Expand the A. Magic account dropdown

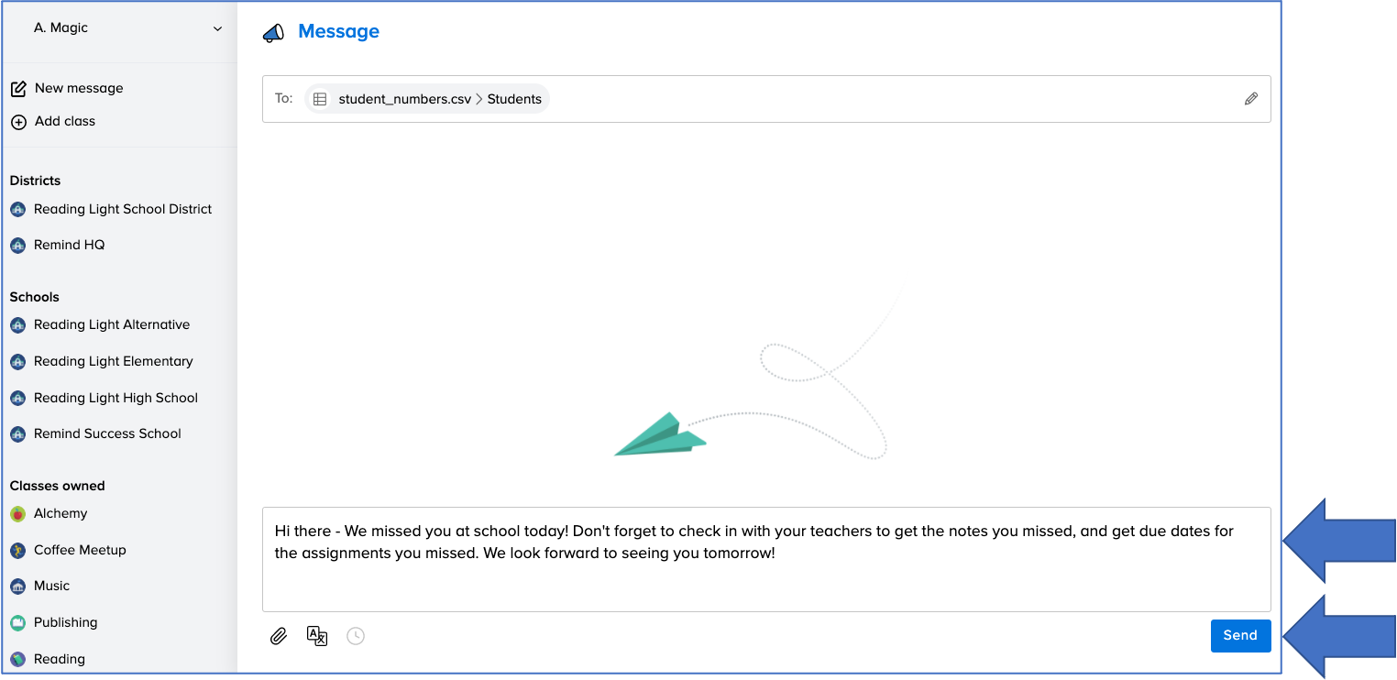(x=217, y=28)
